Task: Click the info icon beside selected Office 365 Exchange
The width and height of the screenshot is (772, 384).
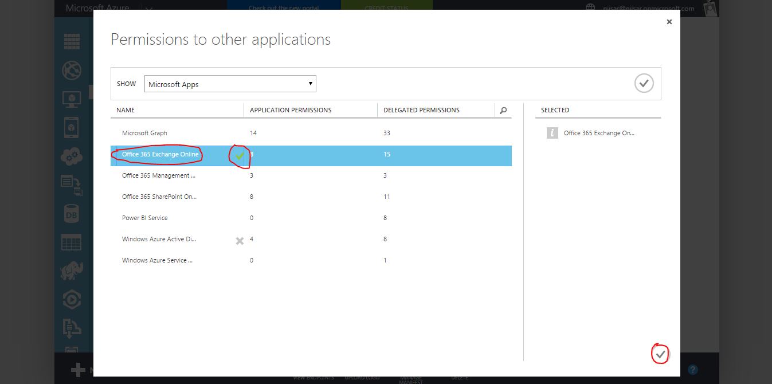Action: pyautogui.click(x=552, y=133)
